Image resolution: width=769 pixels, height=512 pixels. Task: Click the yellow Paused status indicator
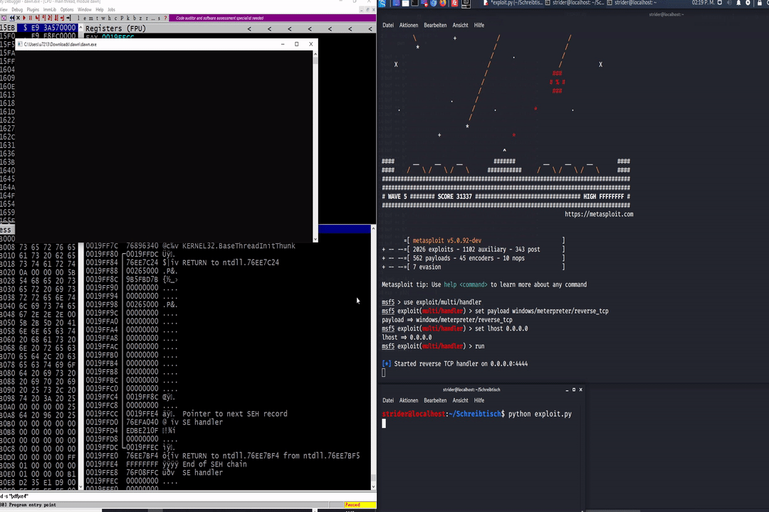[x=360, y=505]
